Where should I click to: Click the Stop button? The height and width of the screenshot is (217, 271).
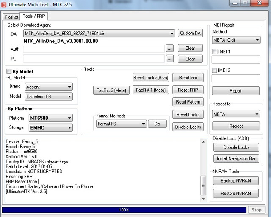coord(257,210)
